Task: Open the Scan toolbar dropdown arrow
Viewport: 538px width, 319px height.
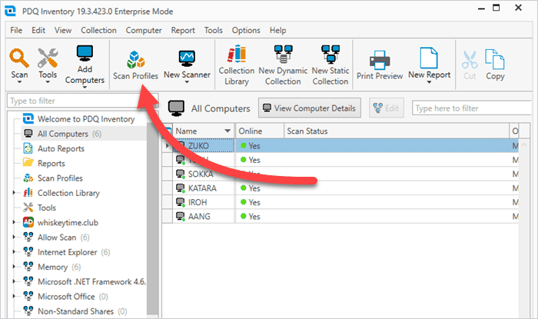Action: click(x=19, y=82)
